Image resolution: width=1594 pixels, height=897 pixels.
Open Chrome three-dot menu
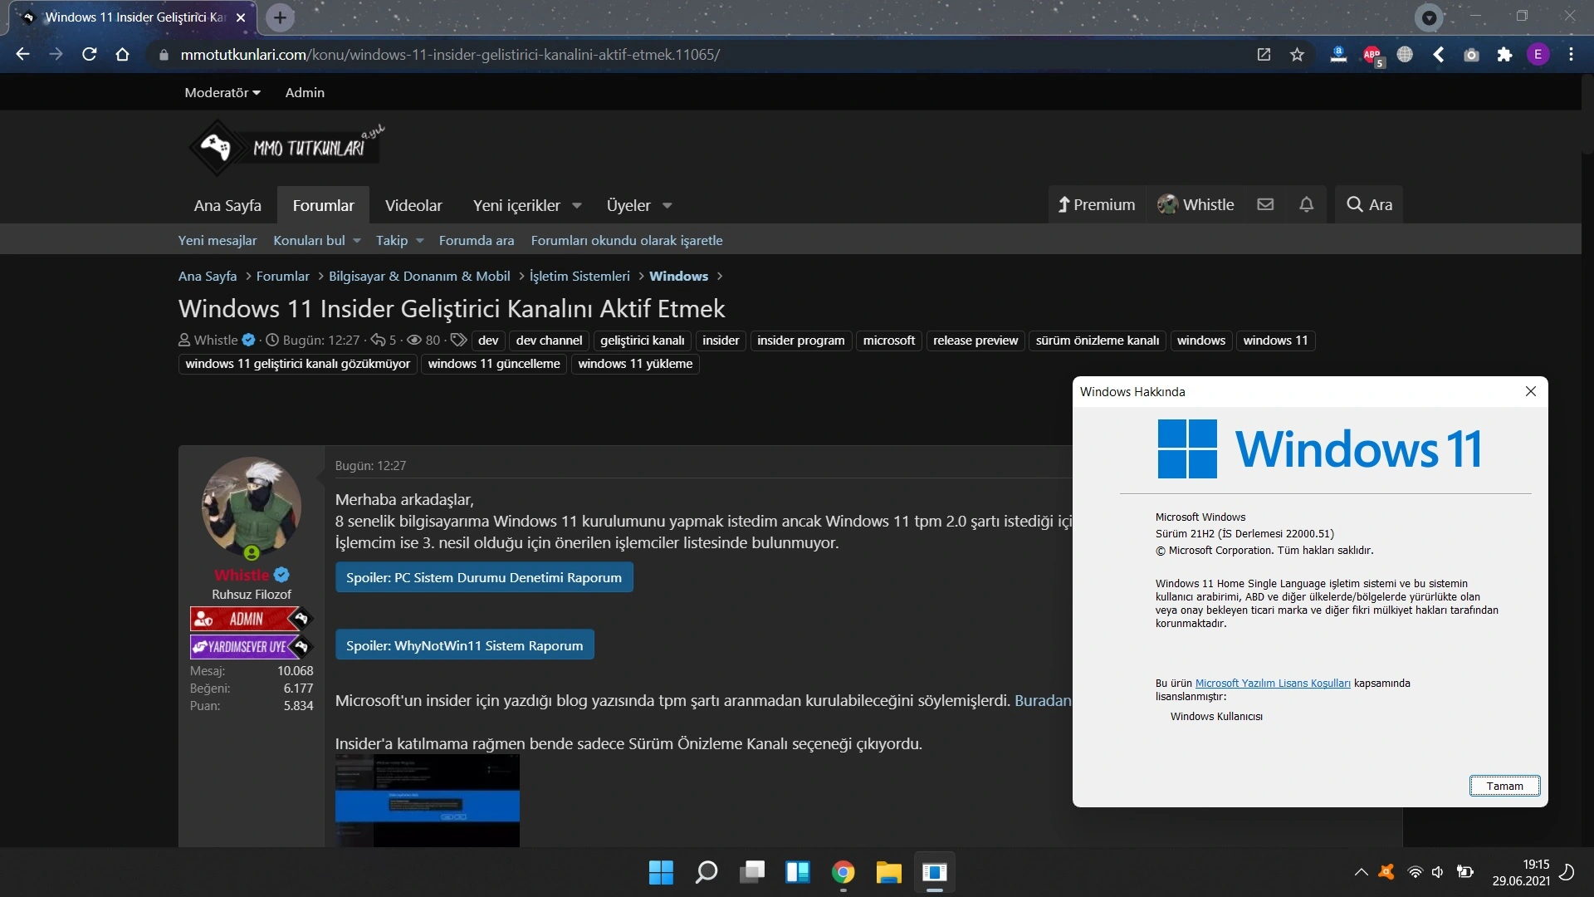[1571, 55]
